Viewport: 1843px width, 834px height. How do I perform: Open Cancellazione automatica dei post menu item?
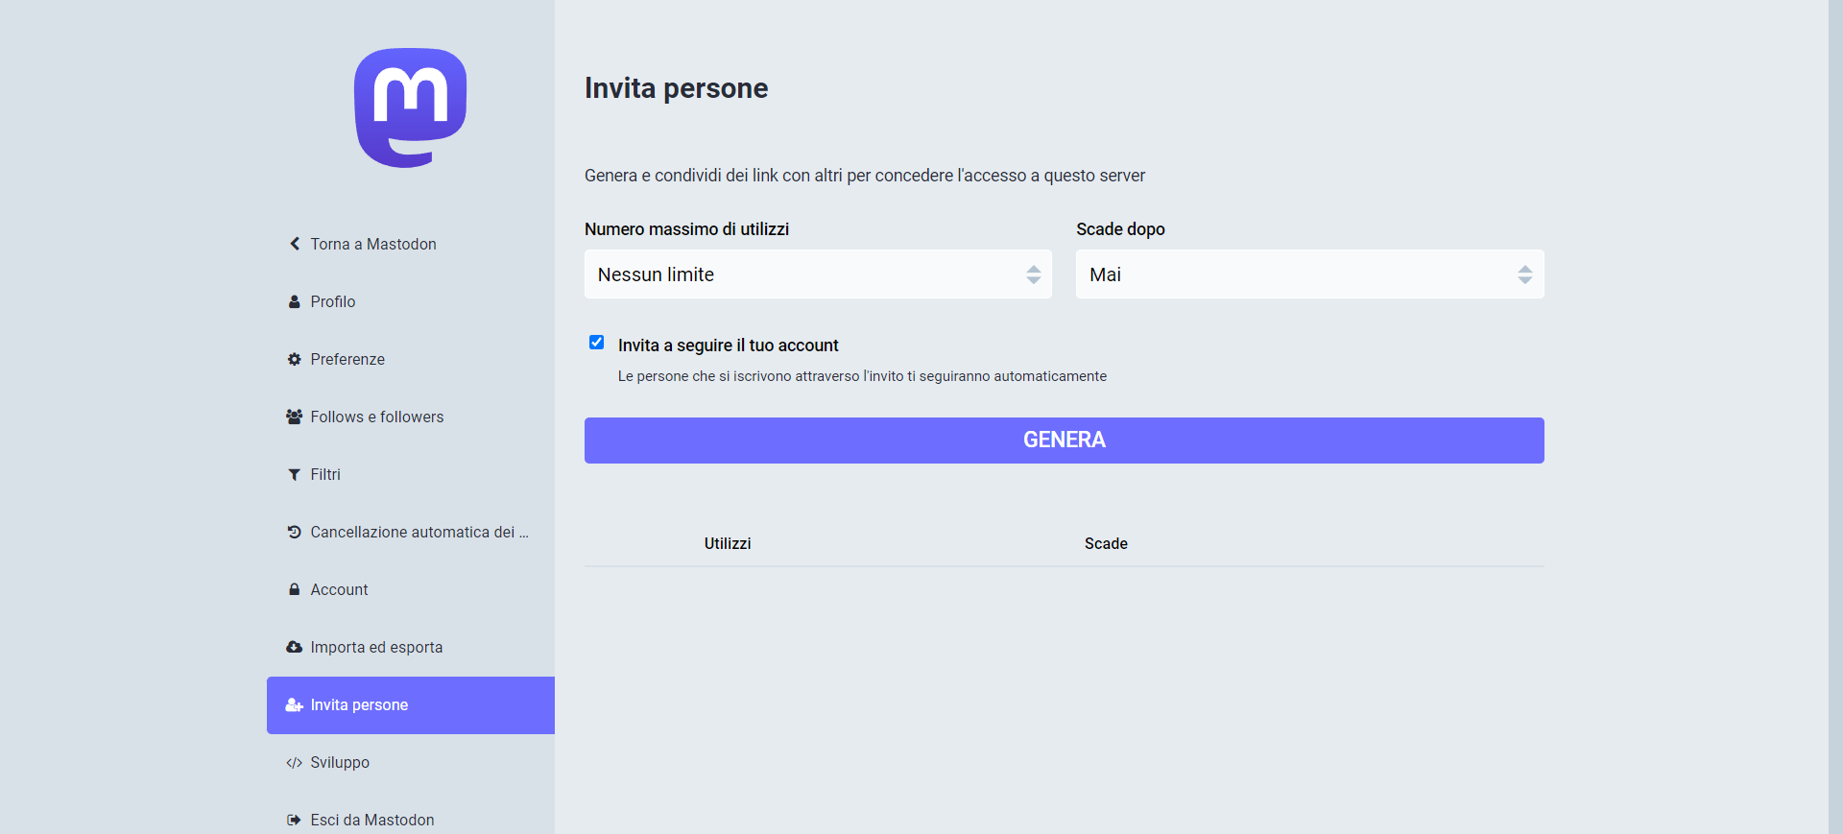tap(419, 532)
